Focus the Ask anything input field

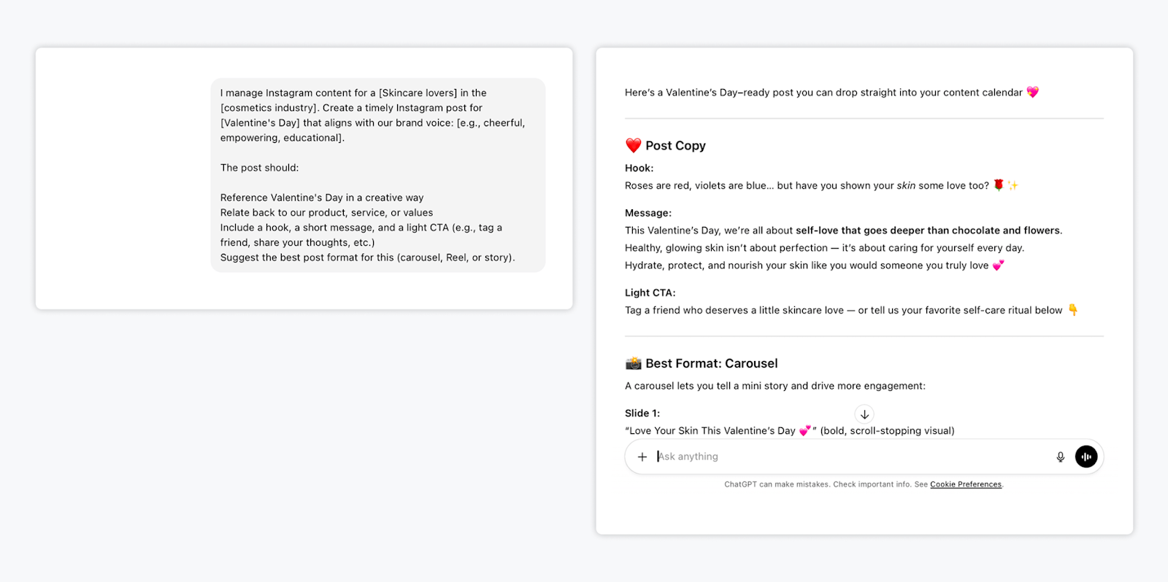[x=847, y=457]
